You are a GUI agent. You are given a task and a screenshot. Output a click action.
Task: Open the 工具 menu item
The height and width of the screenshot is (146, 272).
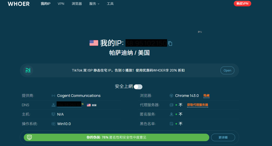point(110,4)
